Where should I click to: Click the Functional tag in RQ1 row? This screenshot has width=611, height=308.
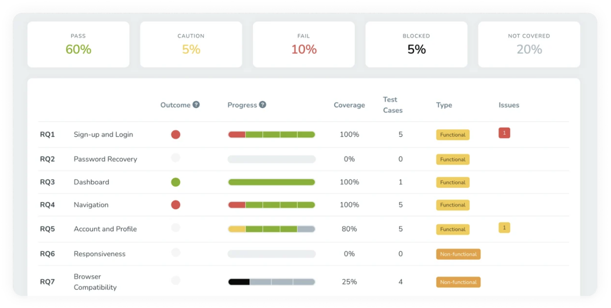[x=453, y=135]
